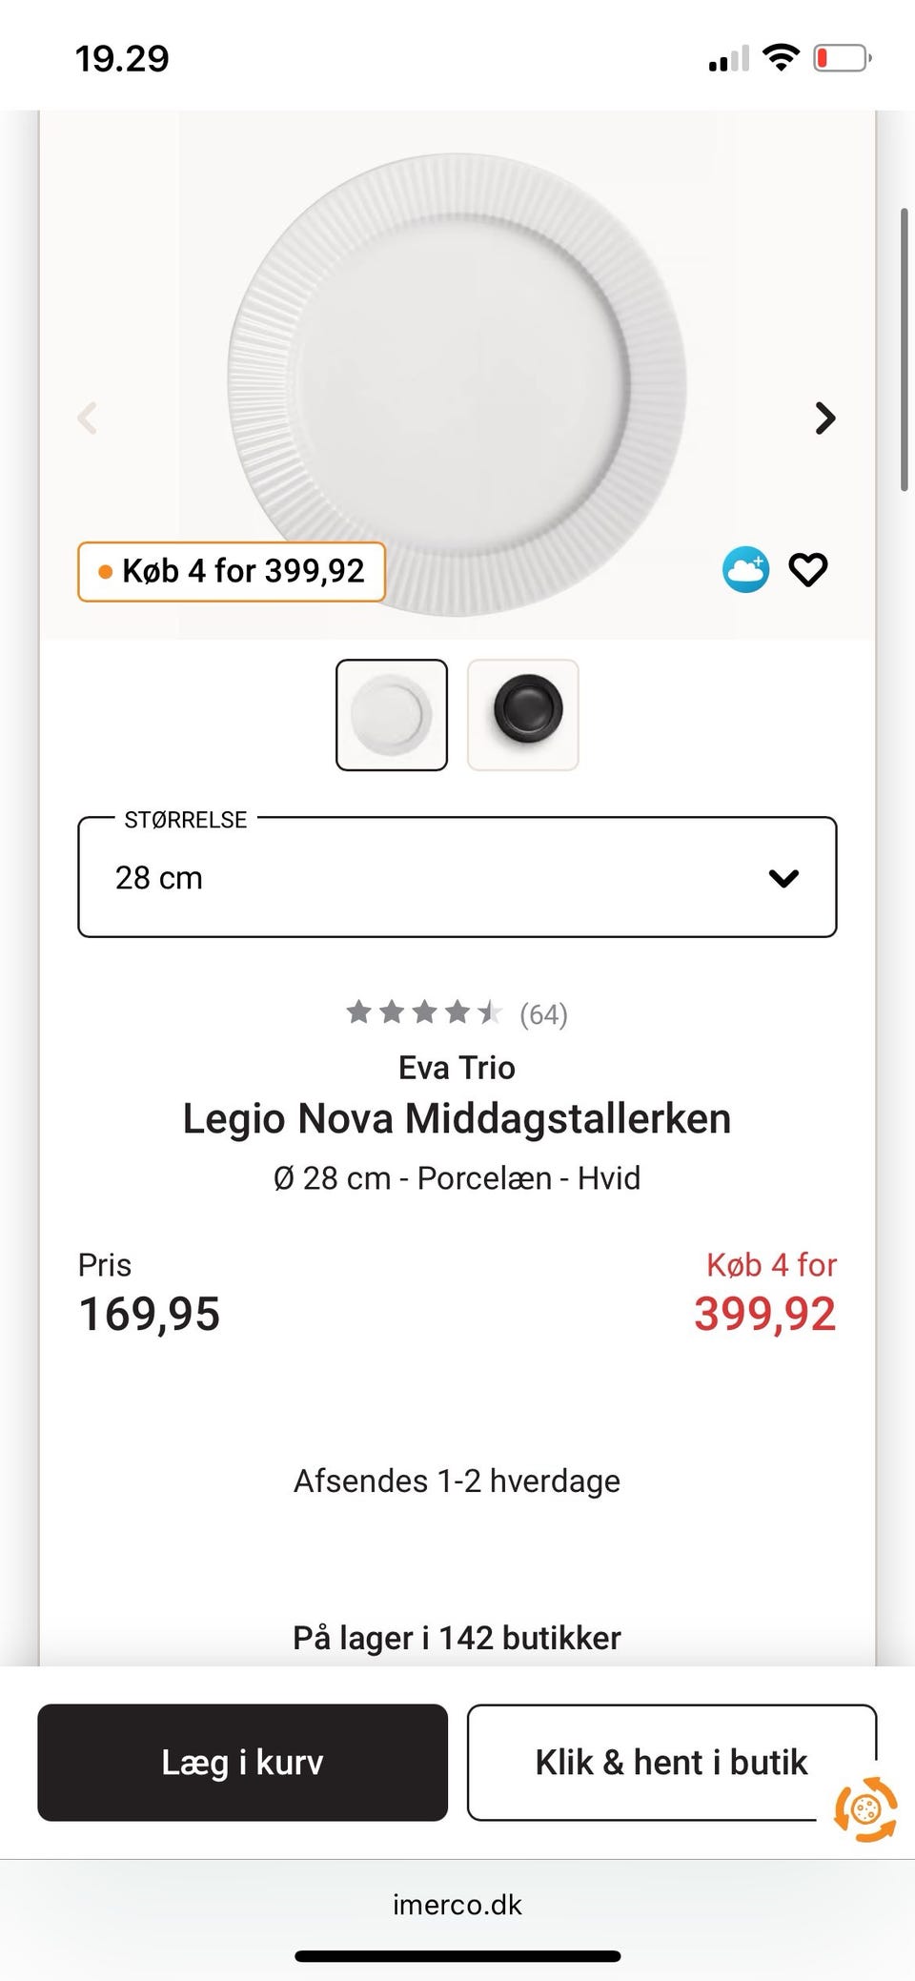Click the dropdown chevron beside 28 cm
Viewport: 915px width, 1981px height.
pos(783,878)
